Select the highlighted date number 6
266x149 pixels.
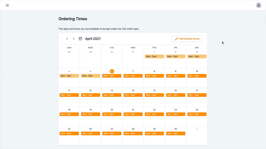pyautogui.click(x=112, y=71)
